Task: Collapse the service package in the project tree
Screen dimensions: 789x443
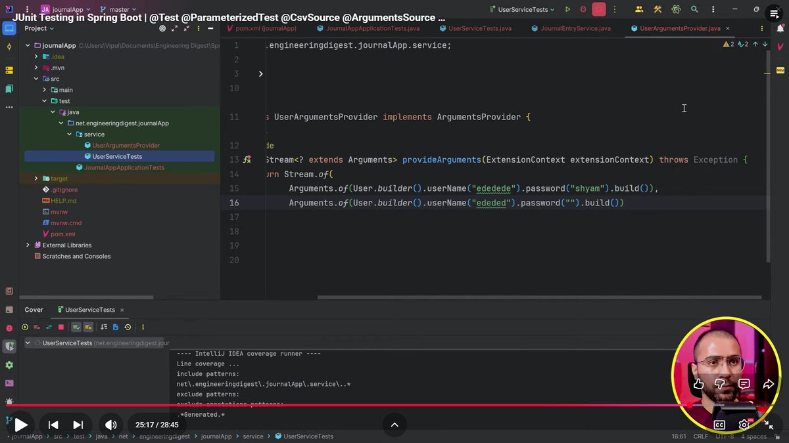Action: click(x=69, y=134)
